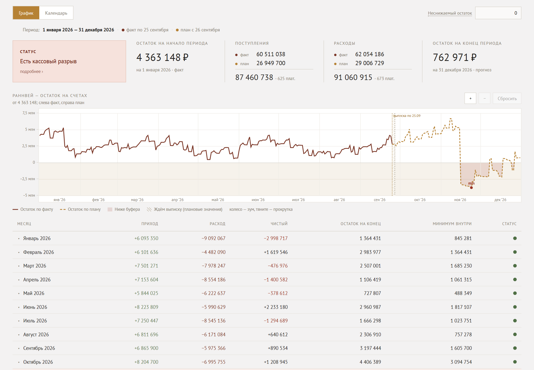Viewport: 534px width, 370px height.
Task: Click the Неснижаемый остаток input field
Action: click(498, 13)
